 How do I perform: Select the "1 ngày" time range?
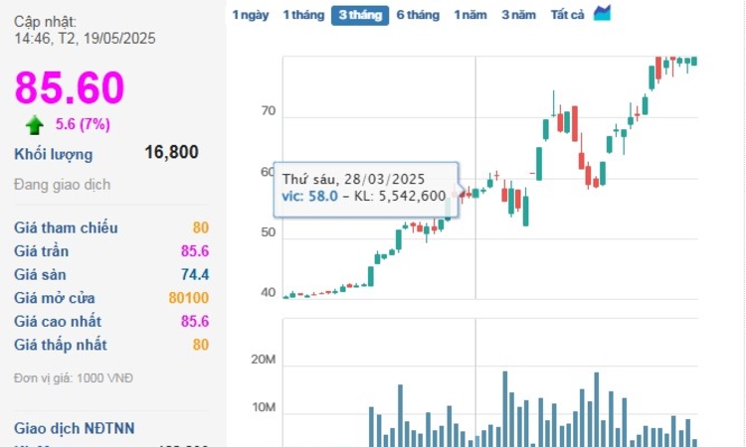(x=250, y=15)
